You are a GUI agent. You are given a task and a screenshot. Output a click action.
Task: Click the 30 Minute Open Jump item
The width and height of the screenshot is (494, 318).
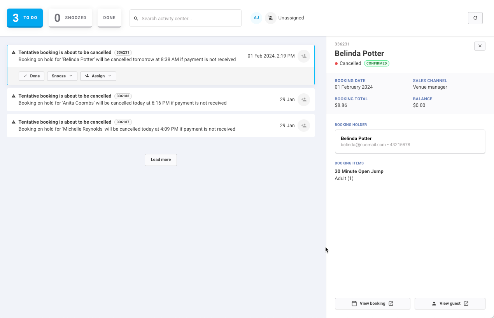tap(359, 171)
